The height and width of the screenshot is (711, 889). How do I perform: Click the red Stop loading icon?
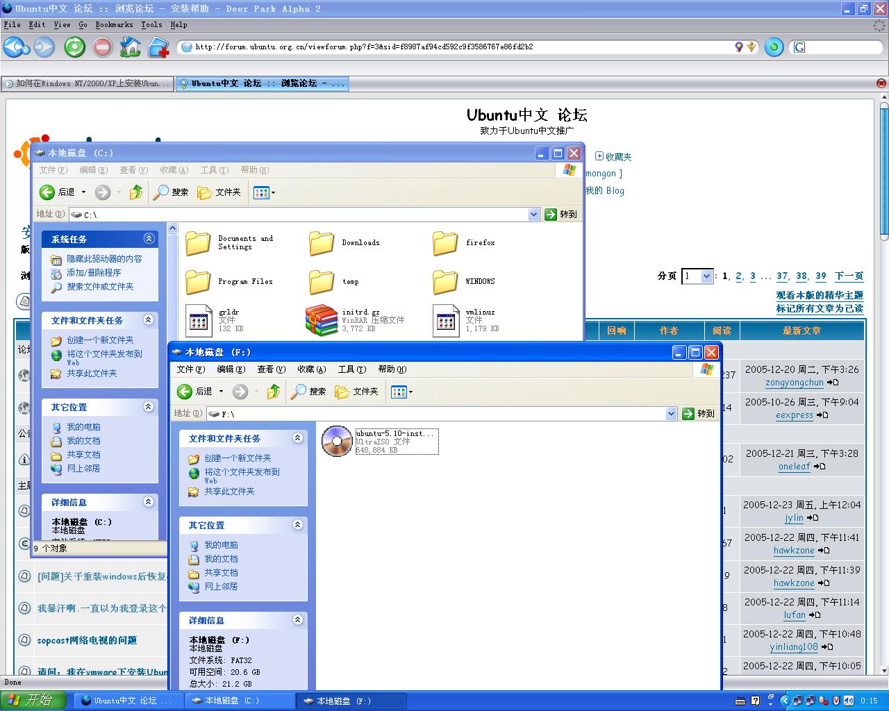pyautogui.click(x=102, y=47)
